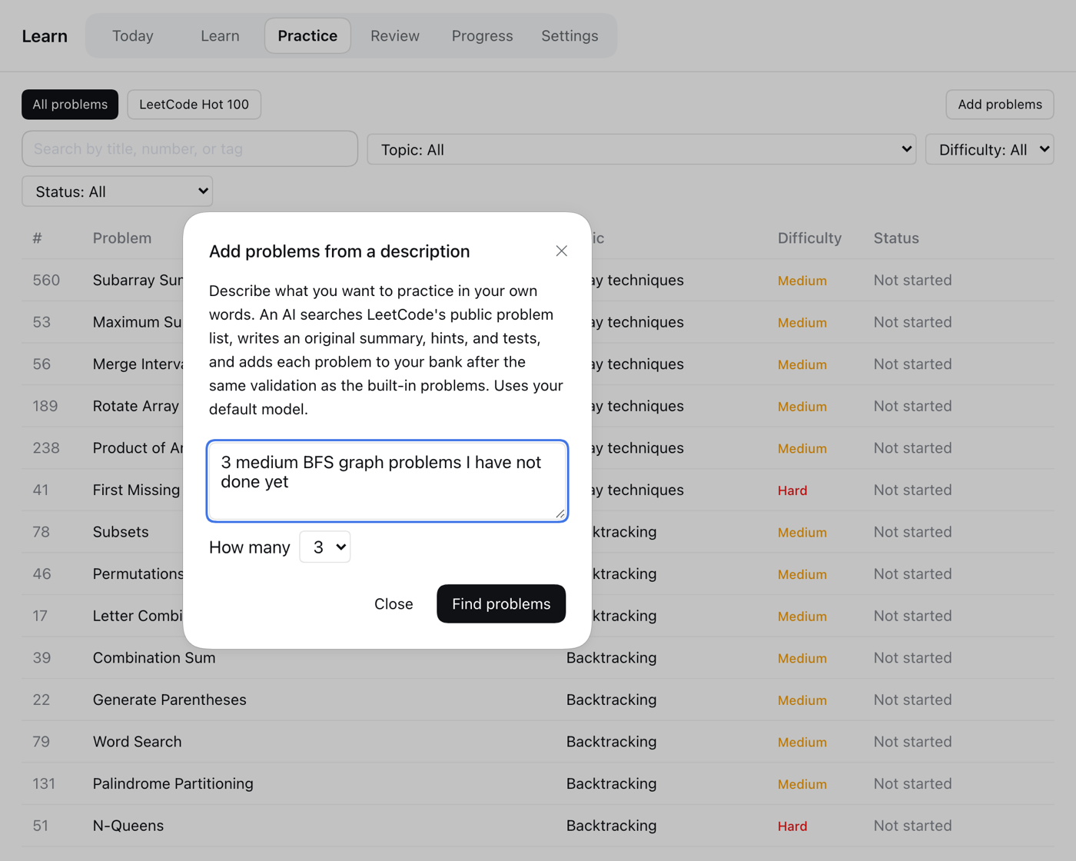This screenshot has width=1076, height=861.
Task: Focus the problem description text area
Action: (x=387, y=480)
